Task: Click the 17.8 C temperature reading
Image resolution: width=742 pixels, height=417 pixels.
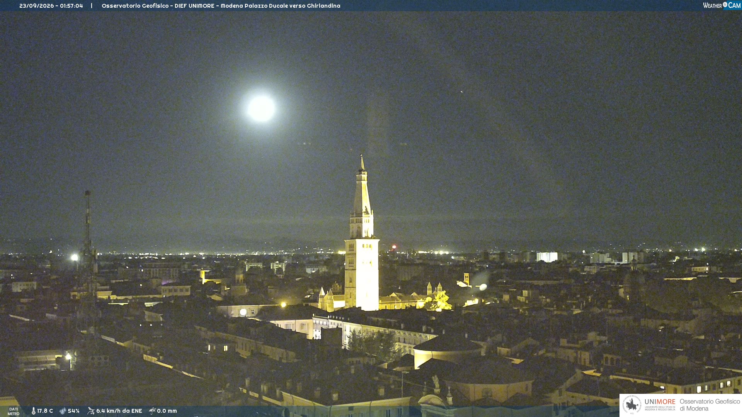Action: (45, 411)
